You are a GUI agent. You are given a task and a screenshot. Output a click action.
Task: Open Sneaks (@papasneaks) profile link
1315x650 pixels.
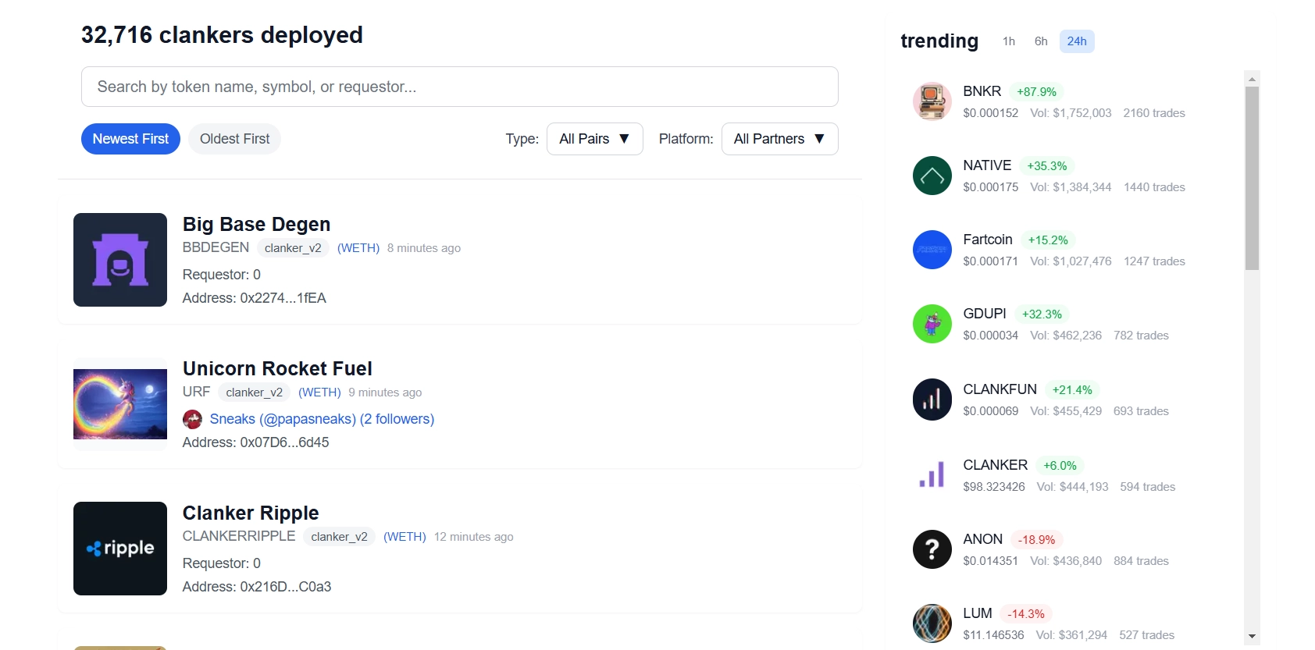click(322, 419)
